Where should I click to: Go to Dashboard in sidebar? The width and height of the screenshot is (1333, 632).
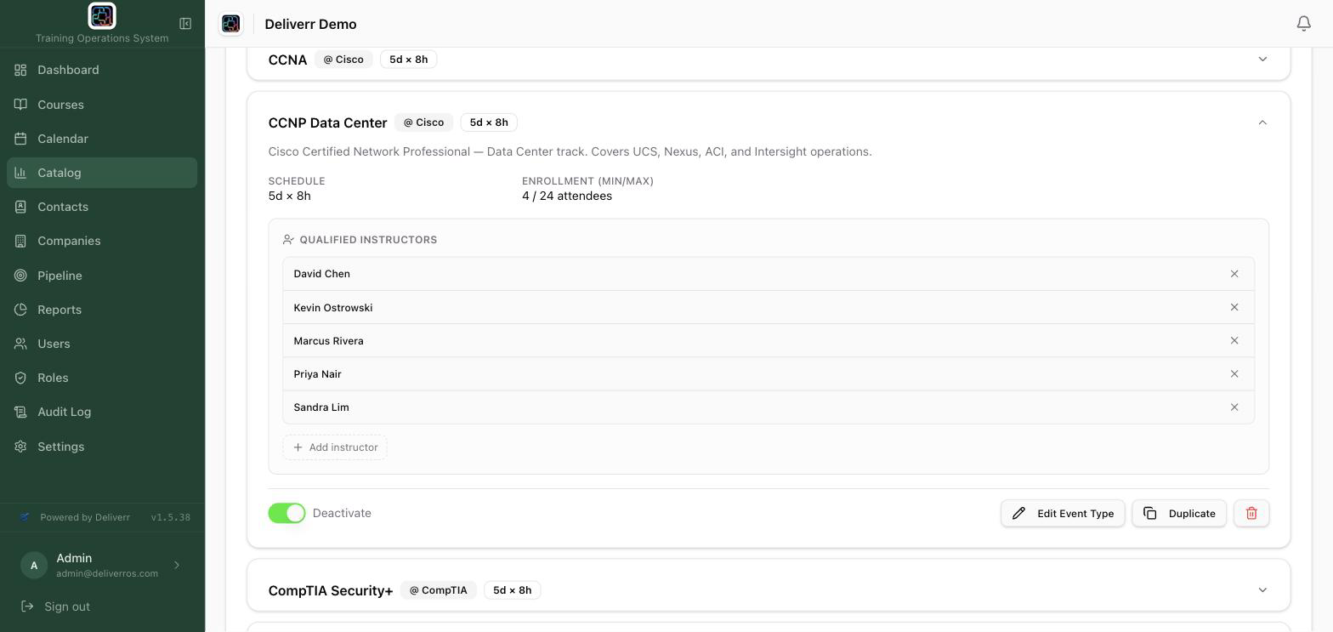[102, 70]
